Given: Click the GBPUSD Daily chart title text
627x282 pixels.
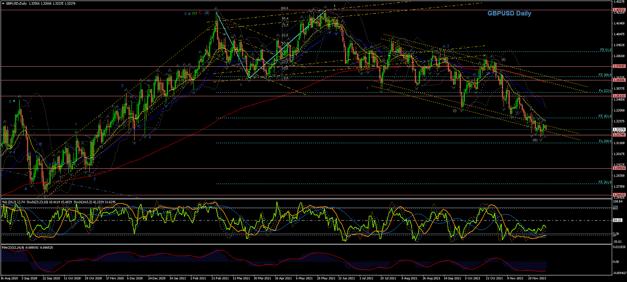Looking at the screenshot, I should point(509,14).
